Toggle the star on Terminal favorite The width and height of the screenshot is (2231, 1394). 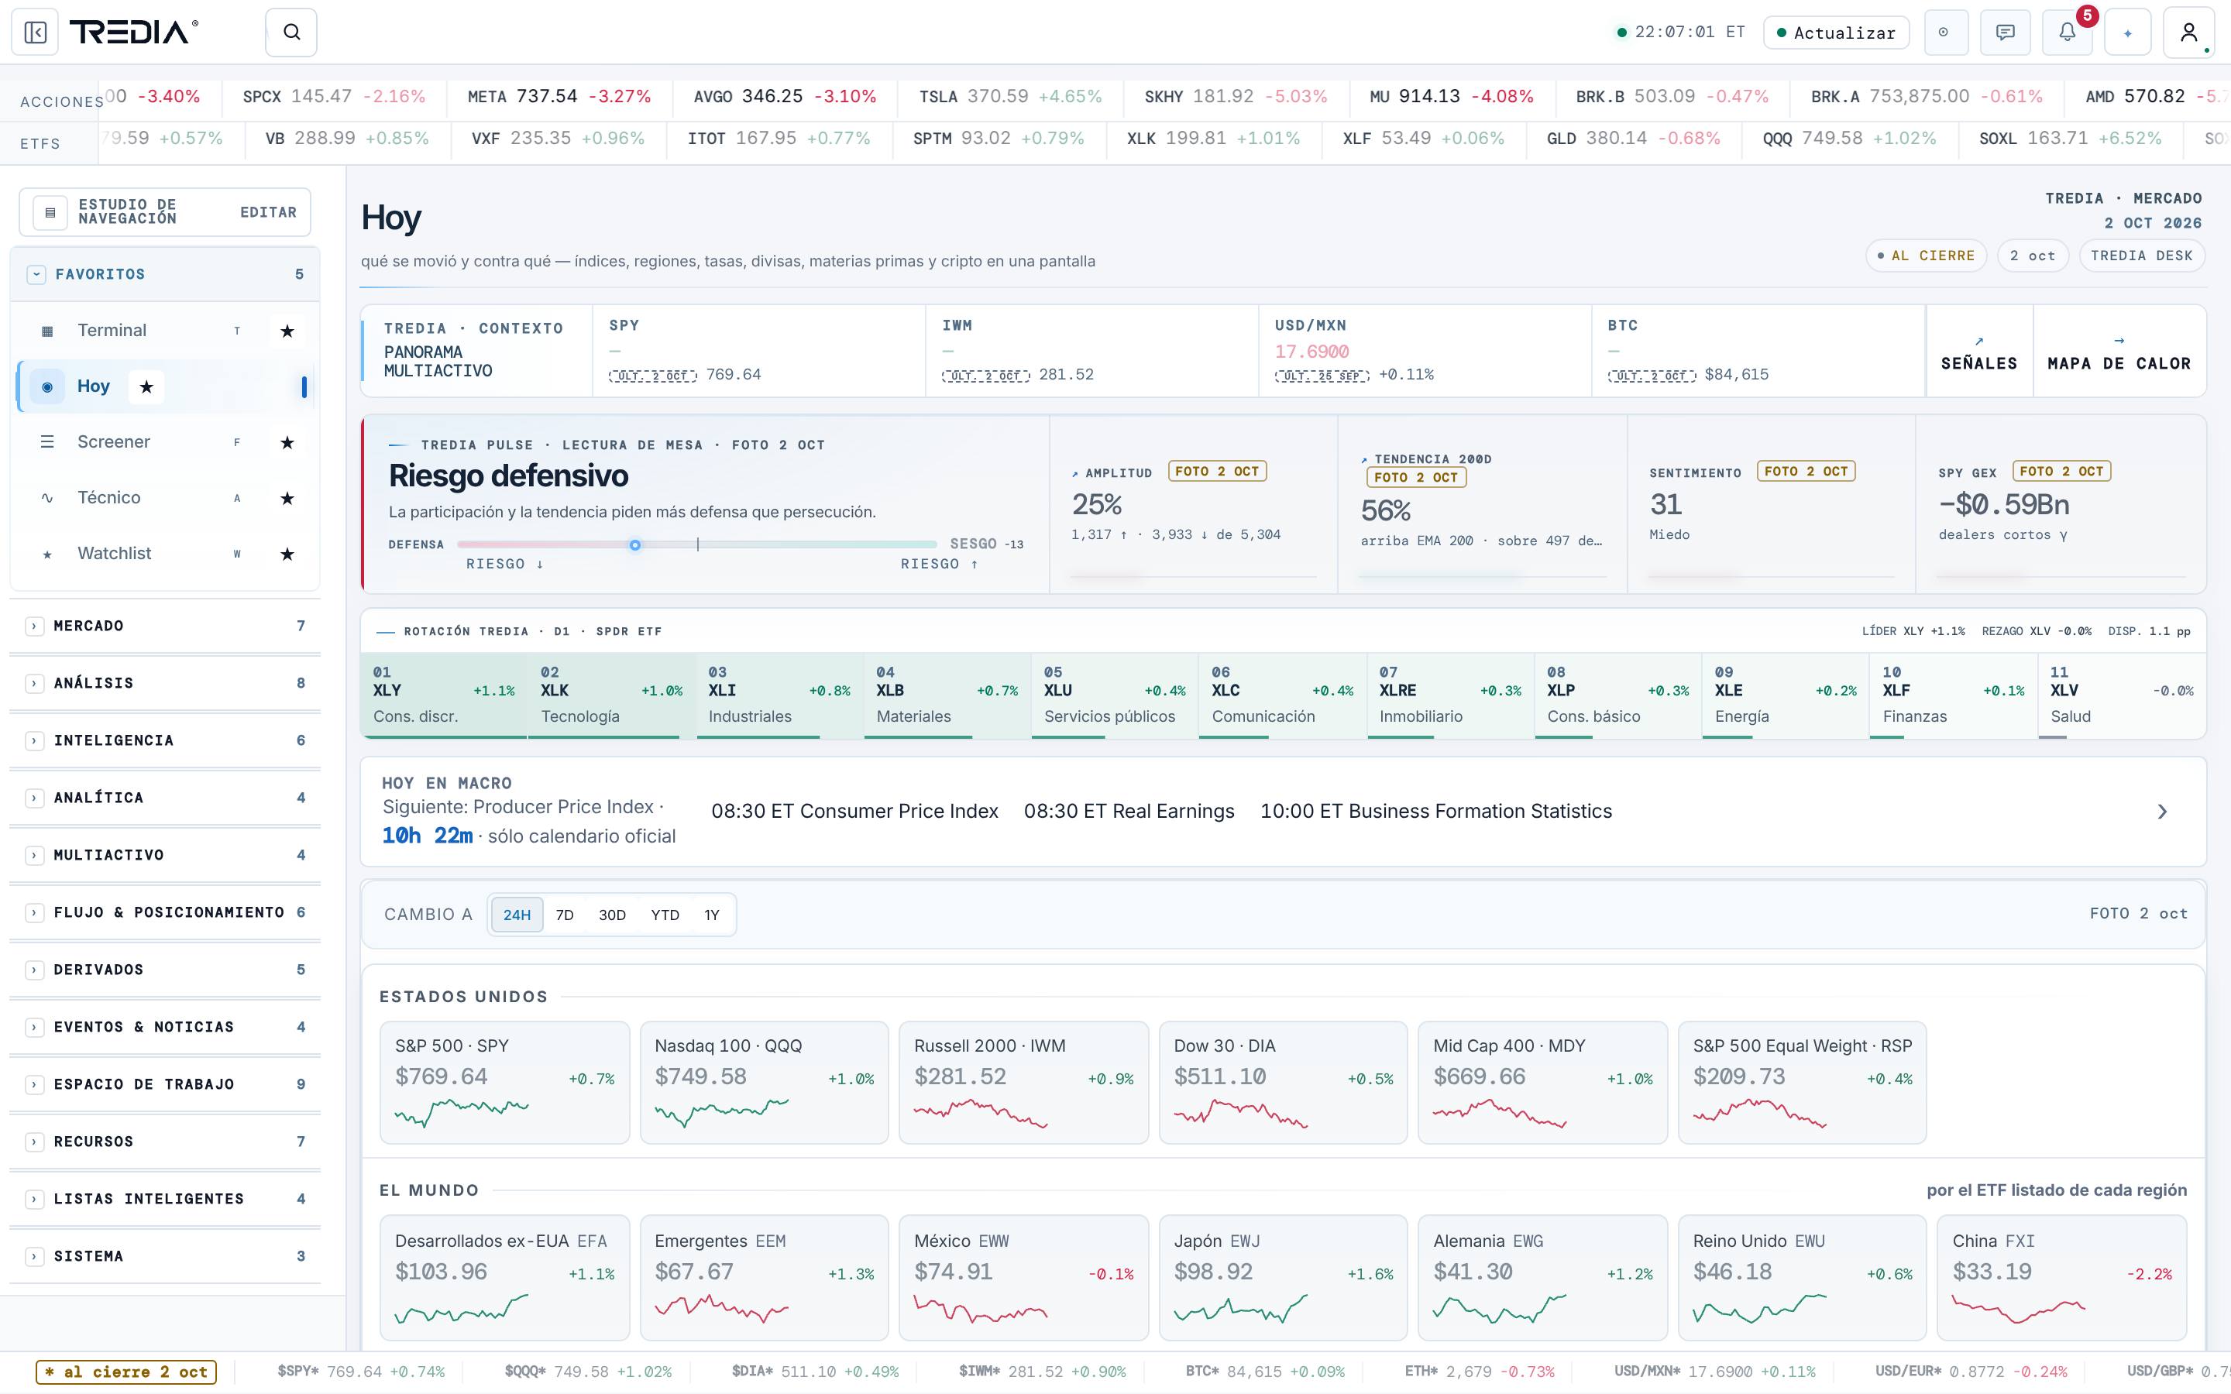click(287, 331)
